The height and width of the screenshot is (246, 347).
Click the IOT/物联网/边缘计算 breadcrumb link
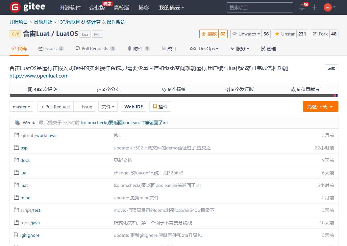(x=80, y=22)
